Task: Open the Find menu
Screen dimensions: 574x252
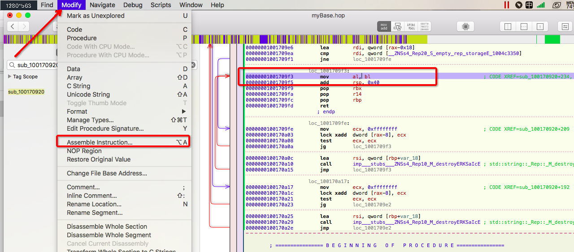Action: click(x=47, y=5)
